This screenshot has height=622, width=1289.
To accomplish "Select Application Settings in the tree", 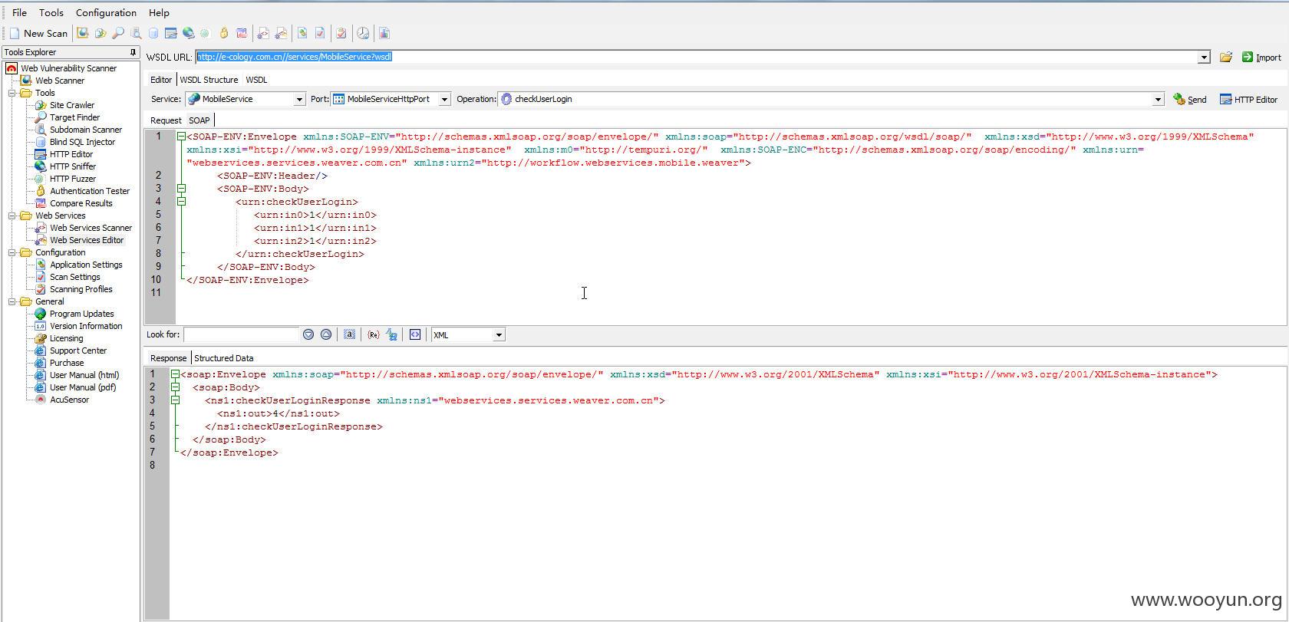I will tap(86, 265).
